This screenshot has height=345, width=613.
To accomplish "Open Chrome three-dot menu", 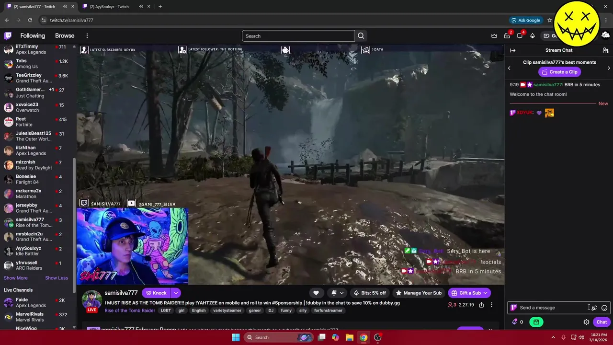I will pos(606,20).
